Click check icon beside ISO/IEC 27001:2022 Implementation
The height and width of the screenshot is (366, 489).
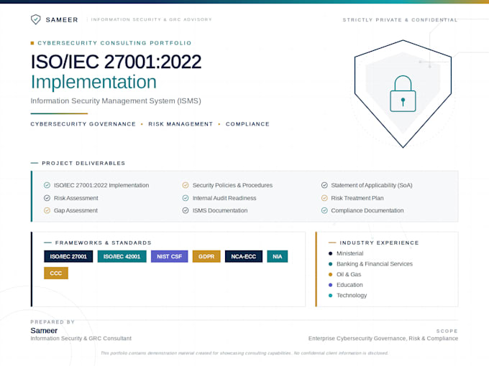click(47, 185)
